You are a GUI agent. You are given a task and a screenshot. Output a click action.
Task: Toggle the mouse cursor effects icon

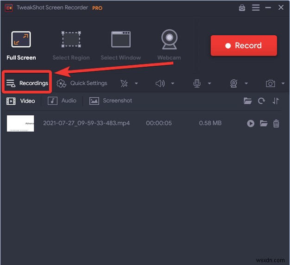[x=124, y=83]
